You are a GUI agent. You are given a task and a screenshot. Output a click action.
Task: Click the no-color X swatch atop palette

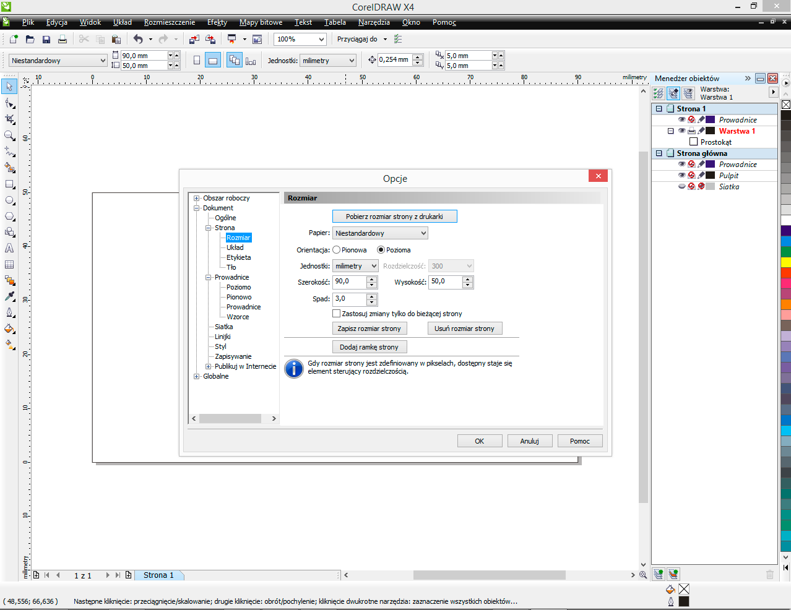(x=785, y=105)
